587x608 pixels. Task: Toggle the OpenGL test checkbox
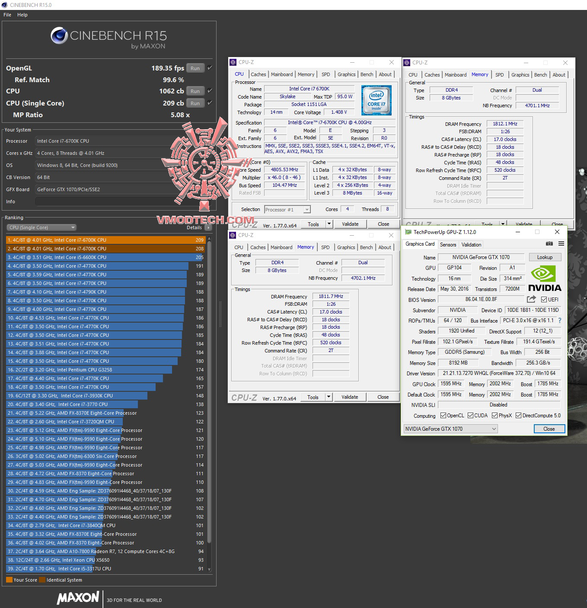pyautogui.click(x=210, y=68)
